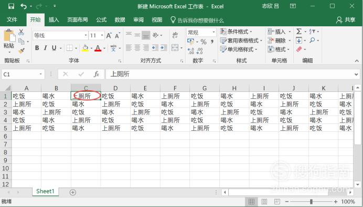Add new sheet with plus icon
The width and height of the screenshot is (363, 207).
[x=73, y=192]
